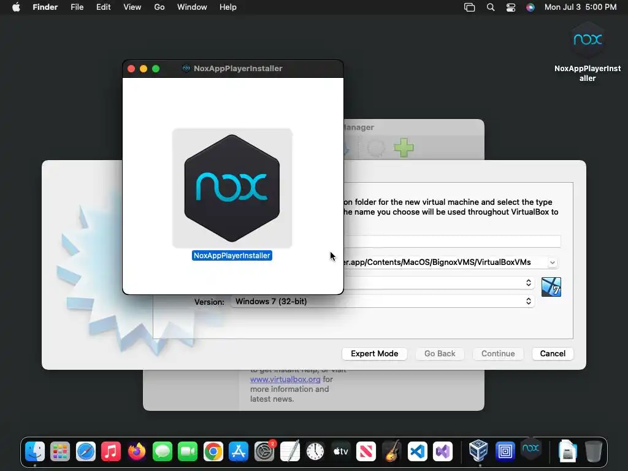Click the Windows 7 OS type icon
The height and width of the screenshot is (471, 628).
[x=551, y=287]
